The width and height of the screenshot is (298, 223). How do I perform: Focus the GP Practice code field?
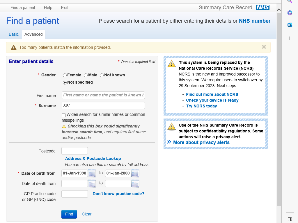pyautogui.click(x=74, y=194)
